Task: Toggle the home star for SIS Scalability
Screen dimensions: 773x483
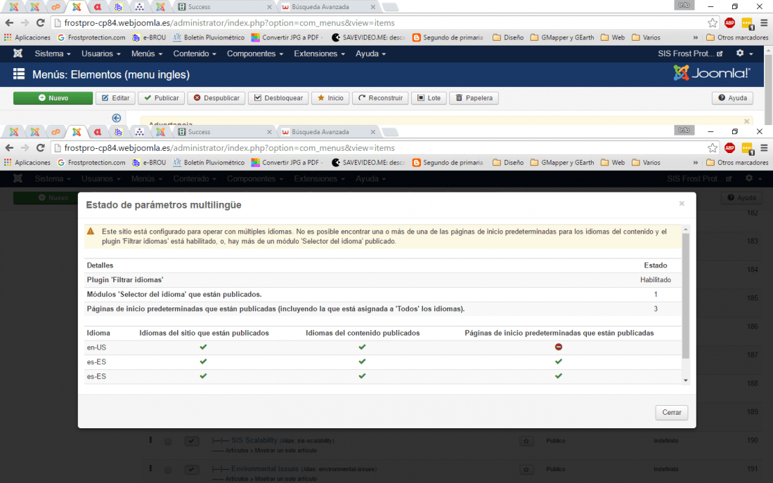Action: 526,441
